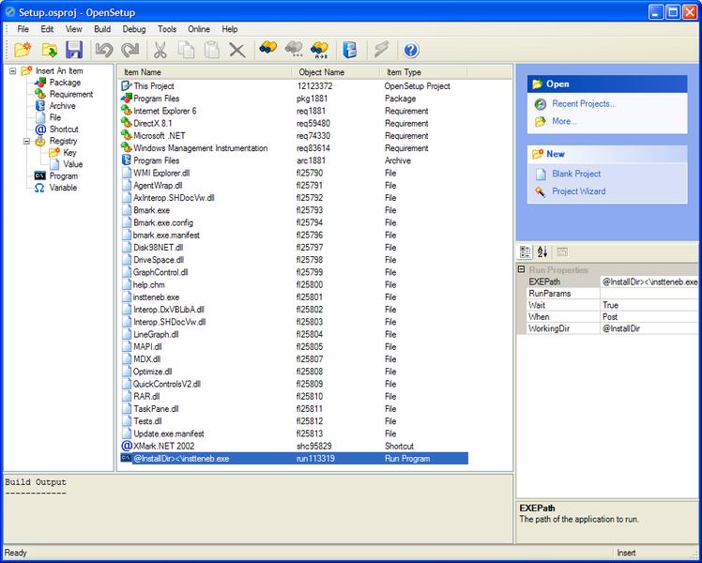Select Archive in the Insert tree
The width and height of the screenshot is (702, 563).
[62, 106]
